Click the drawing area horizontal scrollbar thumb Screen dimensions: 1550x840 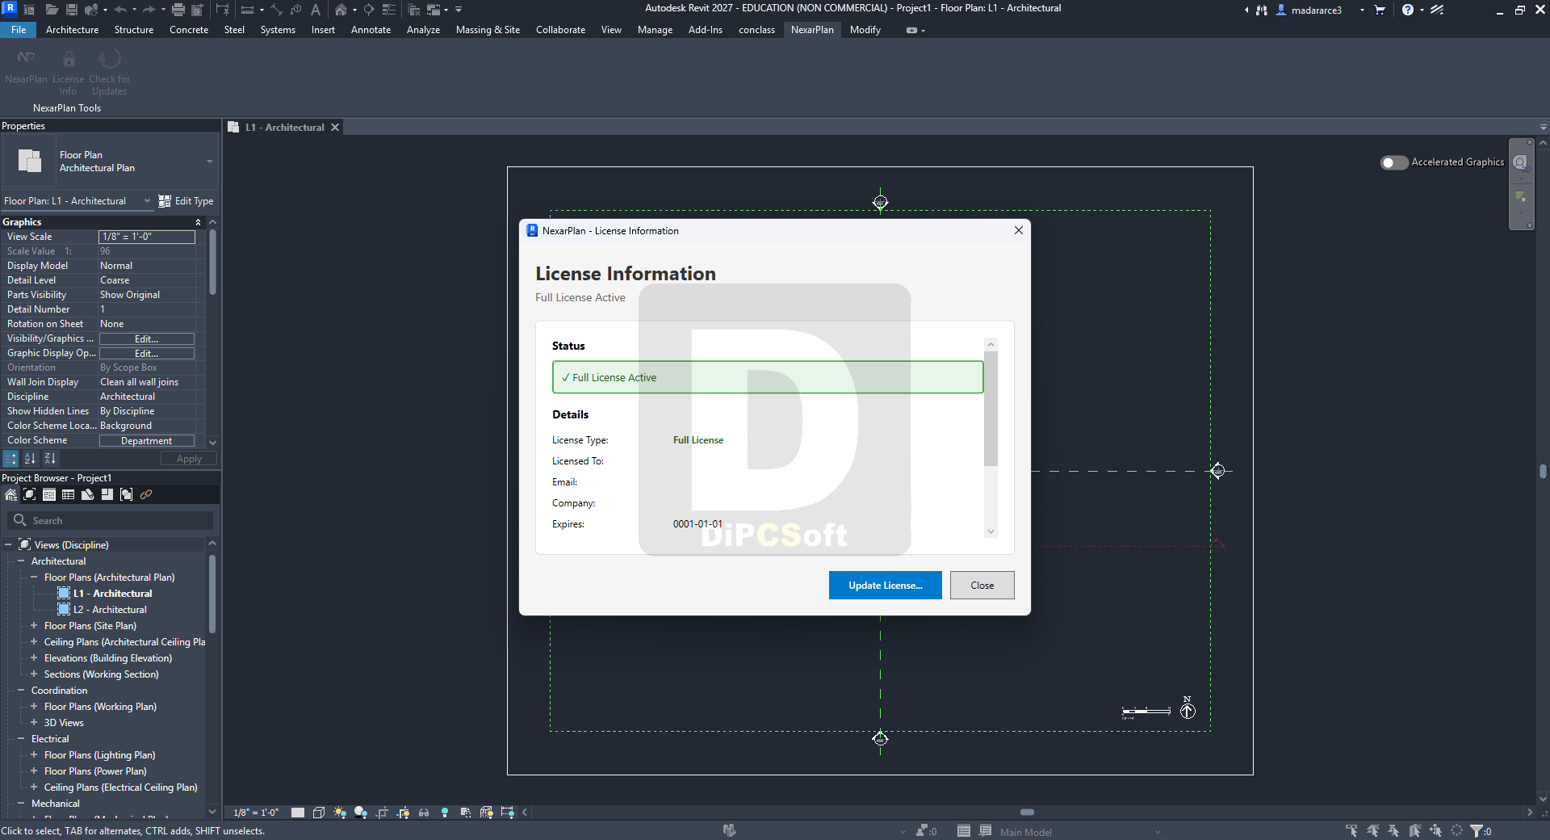1027,813
